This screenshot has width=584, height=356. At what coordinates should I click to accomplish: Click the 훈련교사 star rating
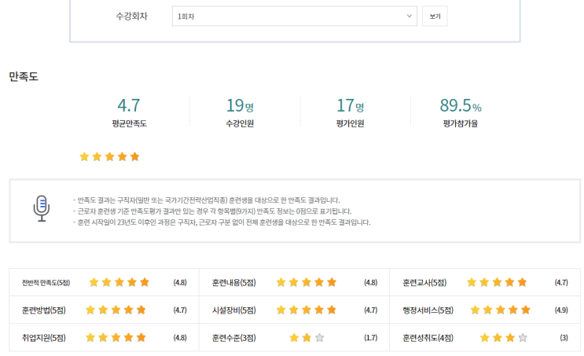point(497,282)
